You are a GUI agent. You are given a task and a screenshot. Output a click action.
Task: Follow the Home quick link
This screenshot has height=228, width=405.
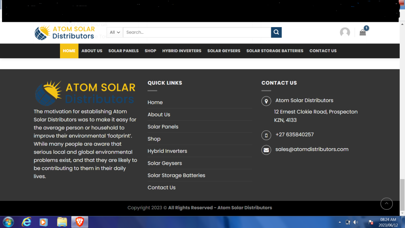155,102
